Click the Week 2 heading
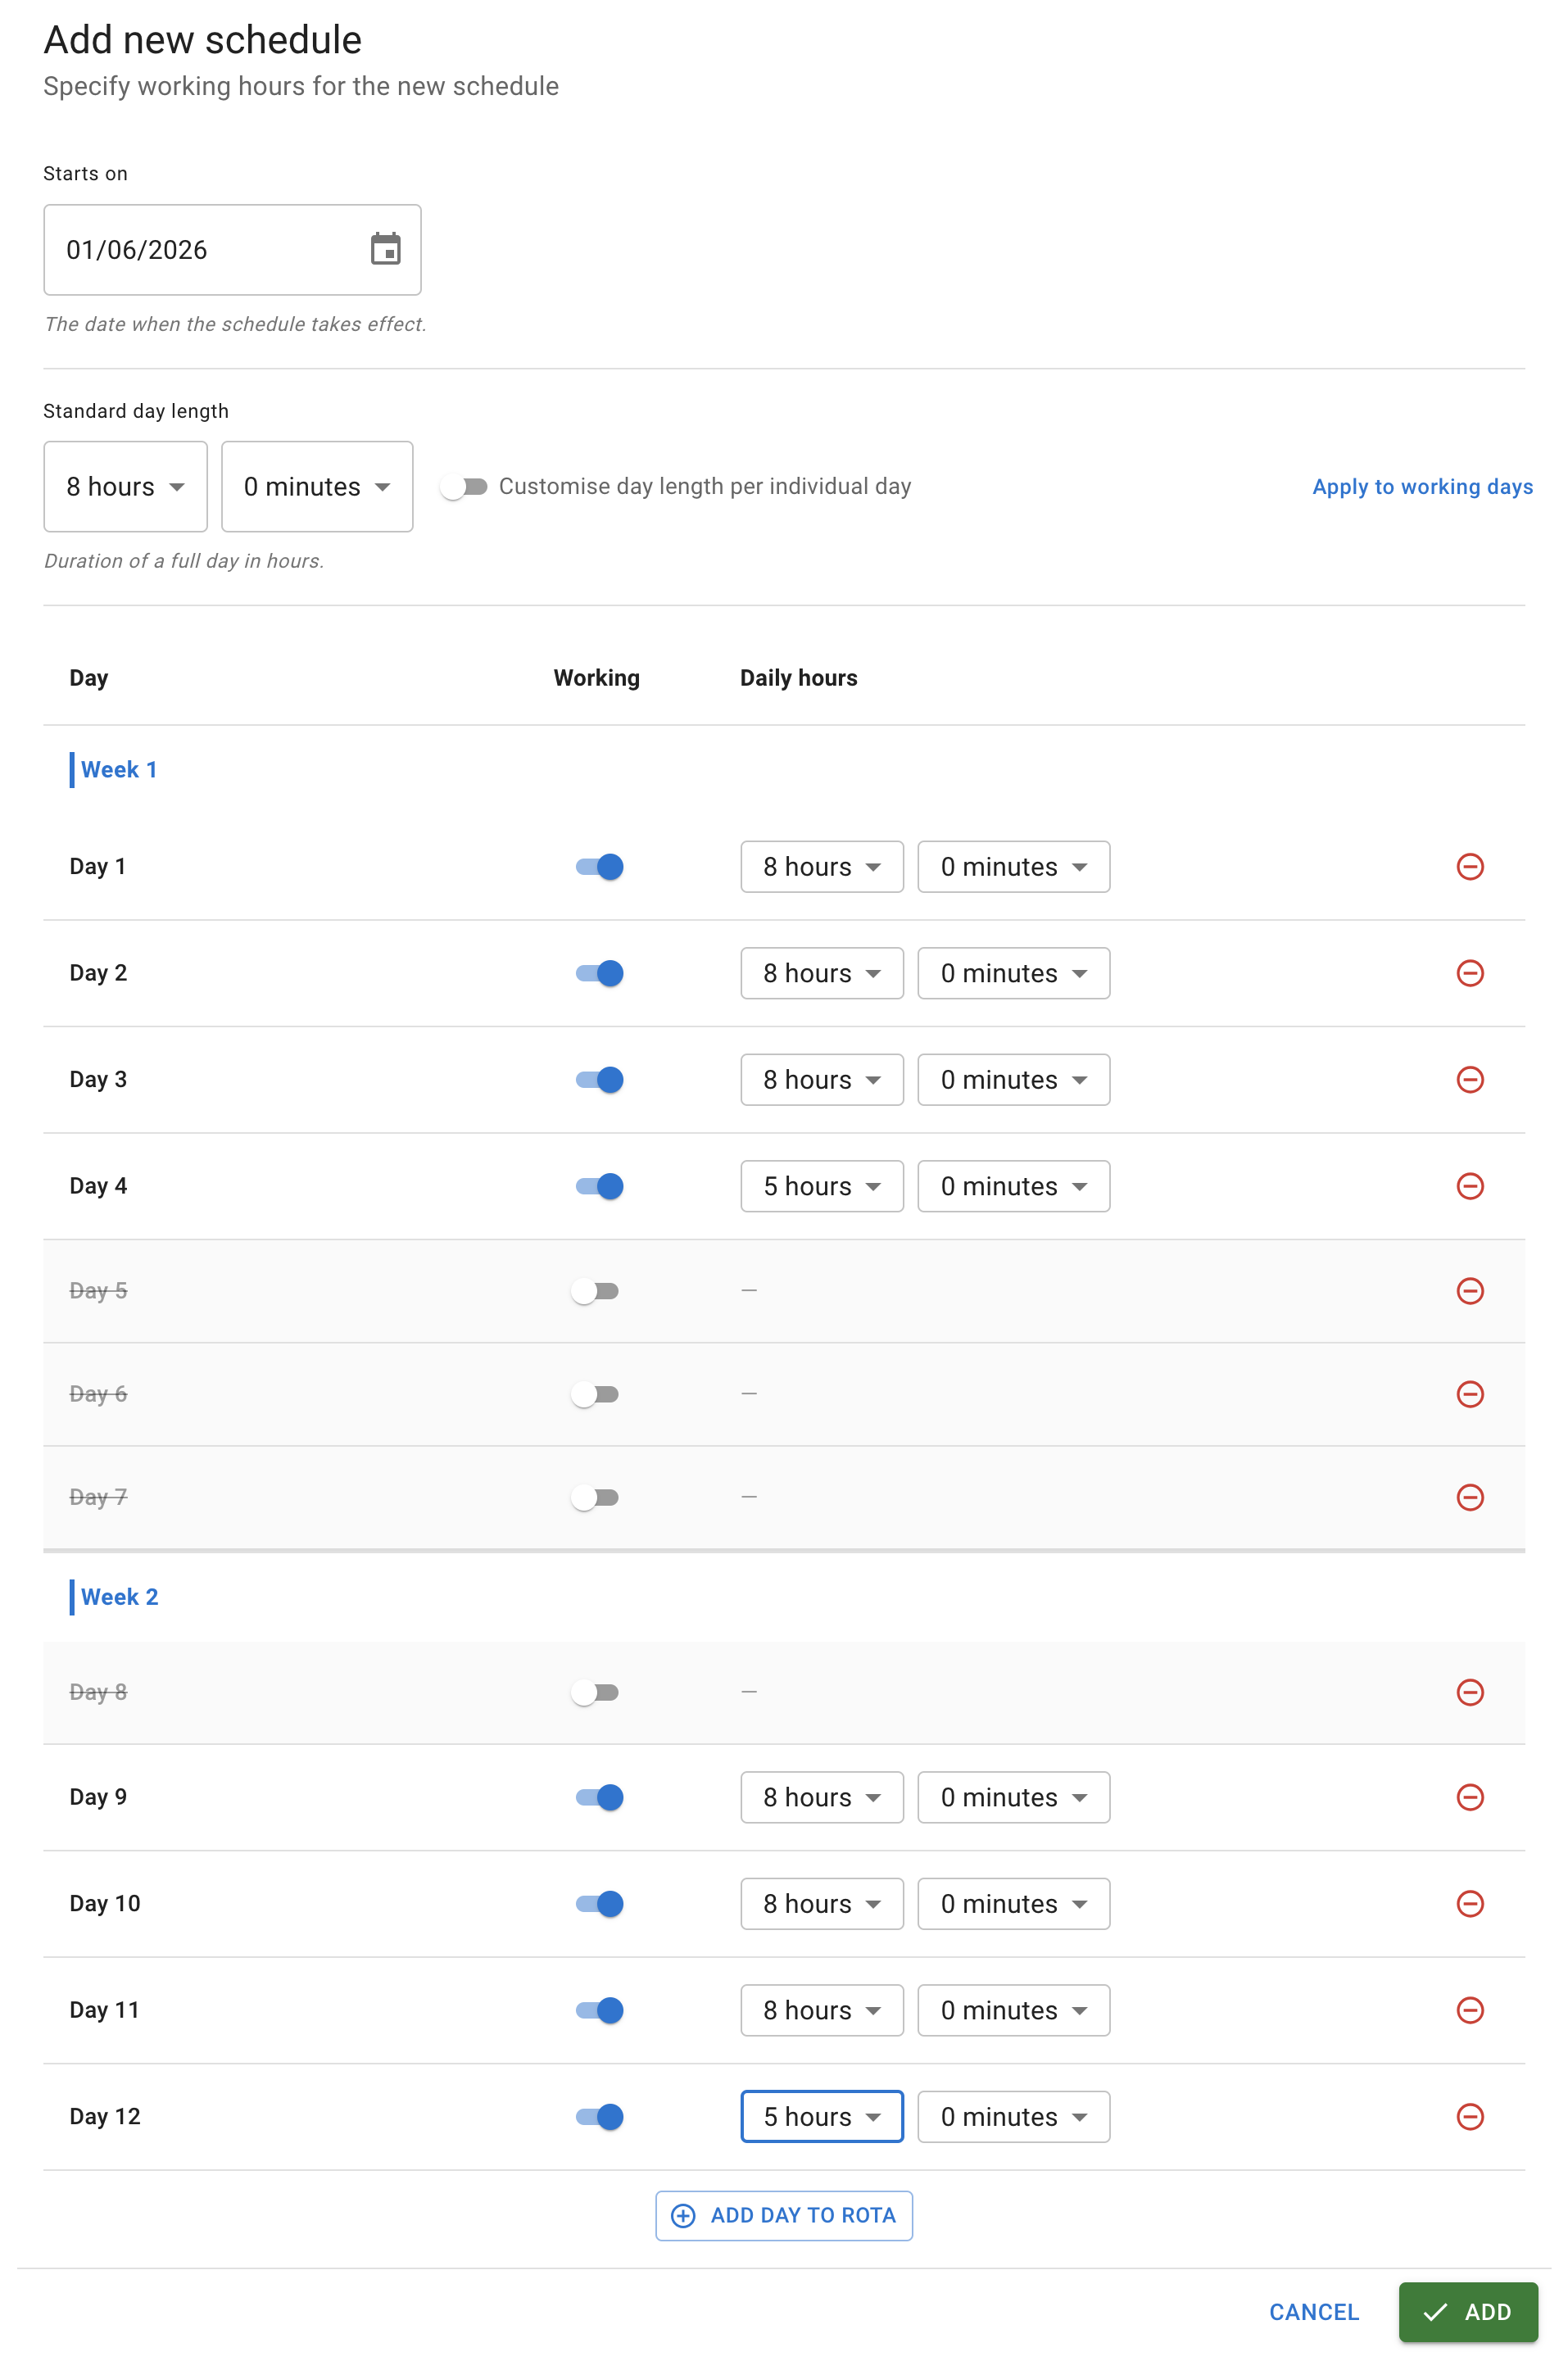The width and height of the screenshot is (1568, 2379). tap(119, 1596)
